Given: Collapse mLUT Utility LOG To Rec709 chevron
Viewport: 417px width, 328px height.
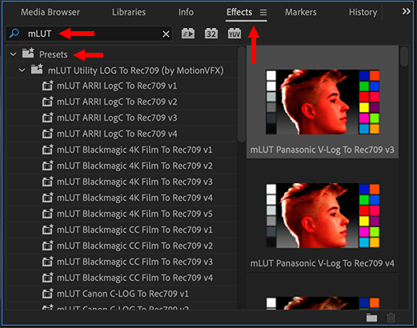Looking at the screenshot, I should coord(22,70).
